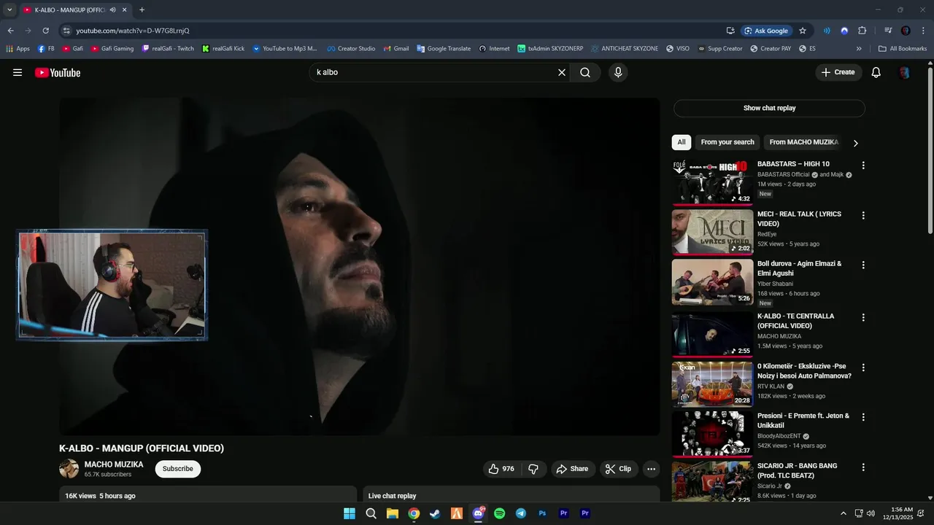Screen dimensions: 934x525
Task: Clear the search box with the X icon
Action: [562, 72]
